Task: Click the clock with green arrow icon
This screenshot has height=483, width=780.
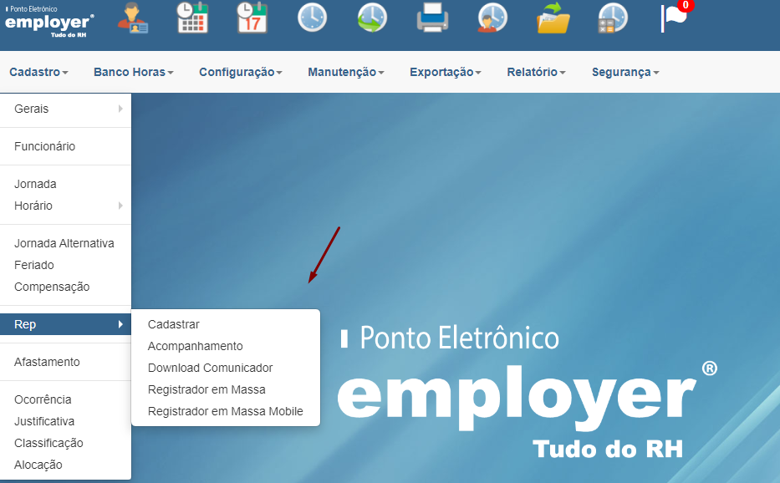Action: (372, 18)
